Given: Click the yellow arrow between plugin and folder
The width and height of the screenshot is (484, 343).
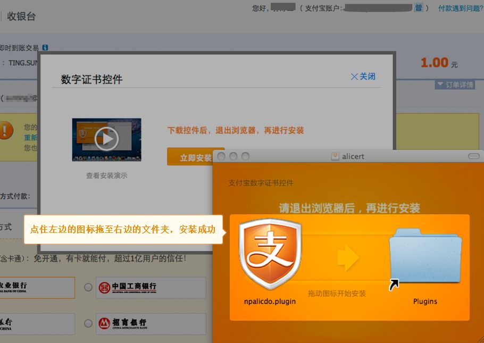Looking at the screenshot, I should (x=348, y=257).
